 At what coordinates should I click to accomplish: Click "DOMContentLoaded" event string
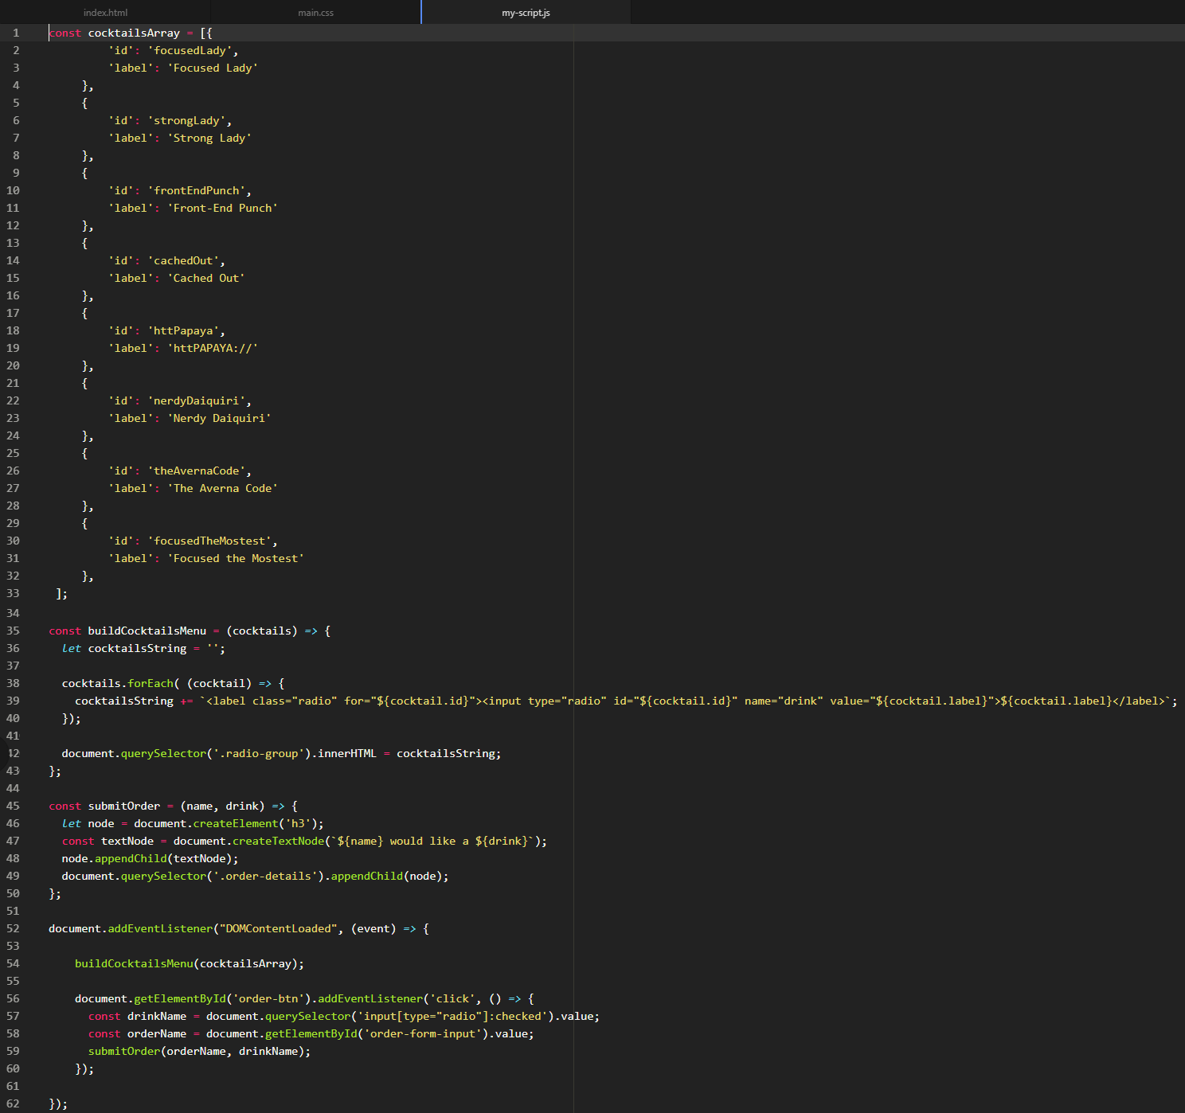[279, 928]
